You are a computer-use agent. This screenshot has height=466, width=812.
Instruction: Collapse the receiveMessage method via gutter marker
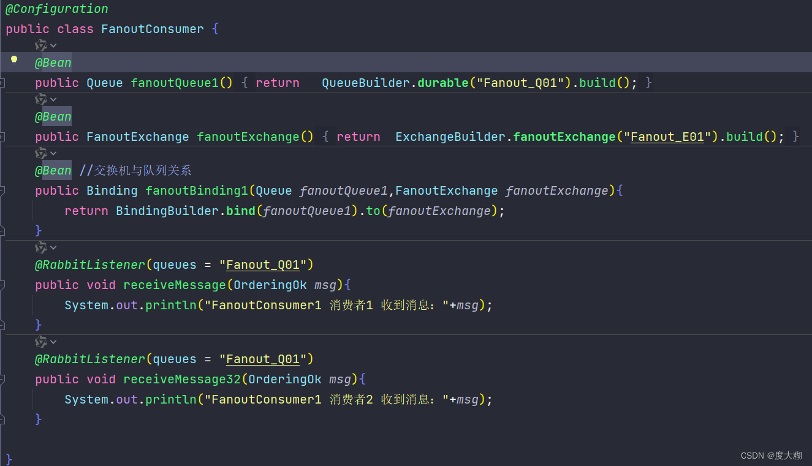[2, 285]
